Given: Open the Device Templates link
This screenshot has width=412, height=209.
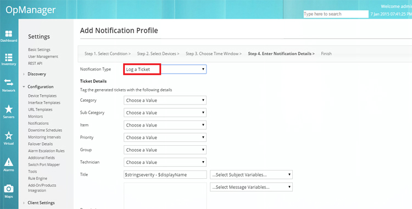Looking at the screenshot, I should [42, 96].
